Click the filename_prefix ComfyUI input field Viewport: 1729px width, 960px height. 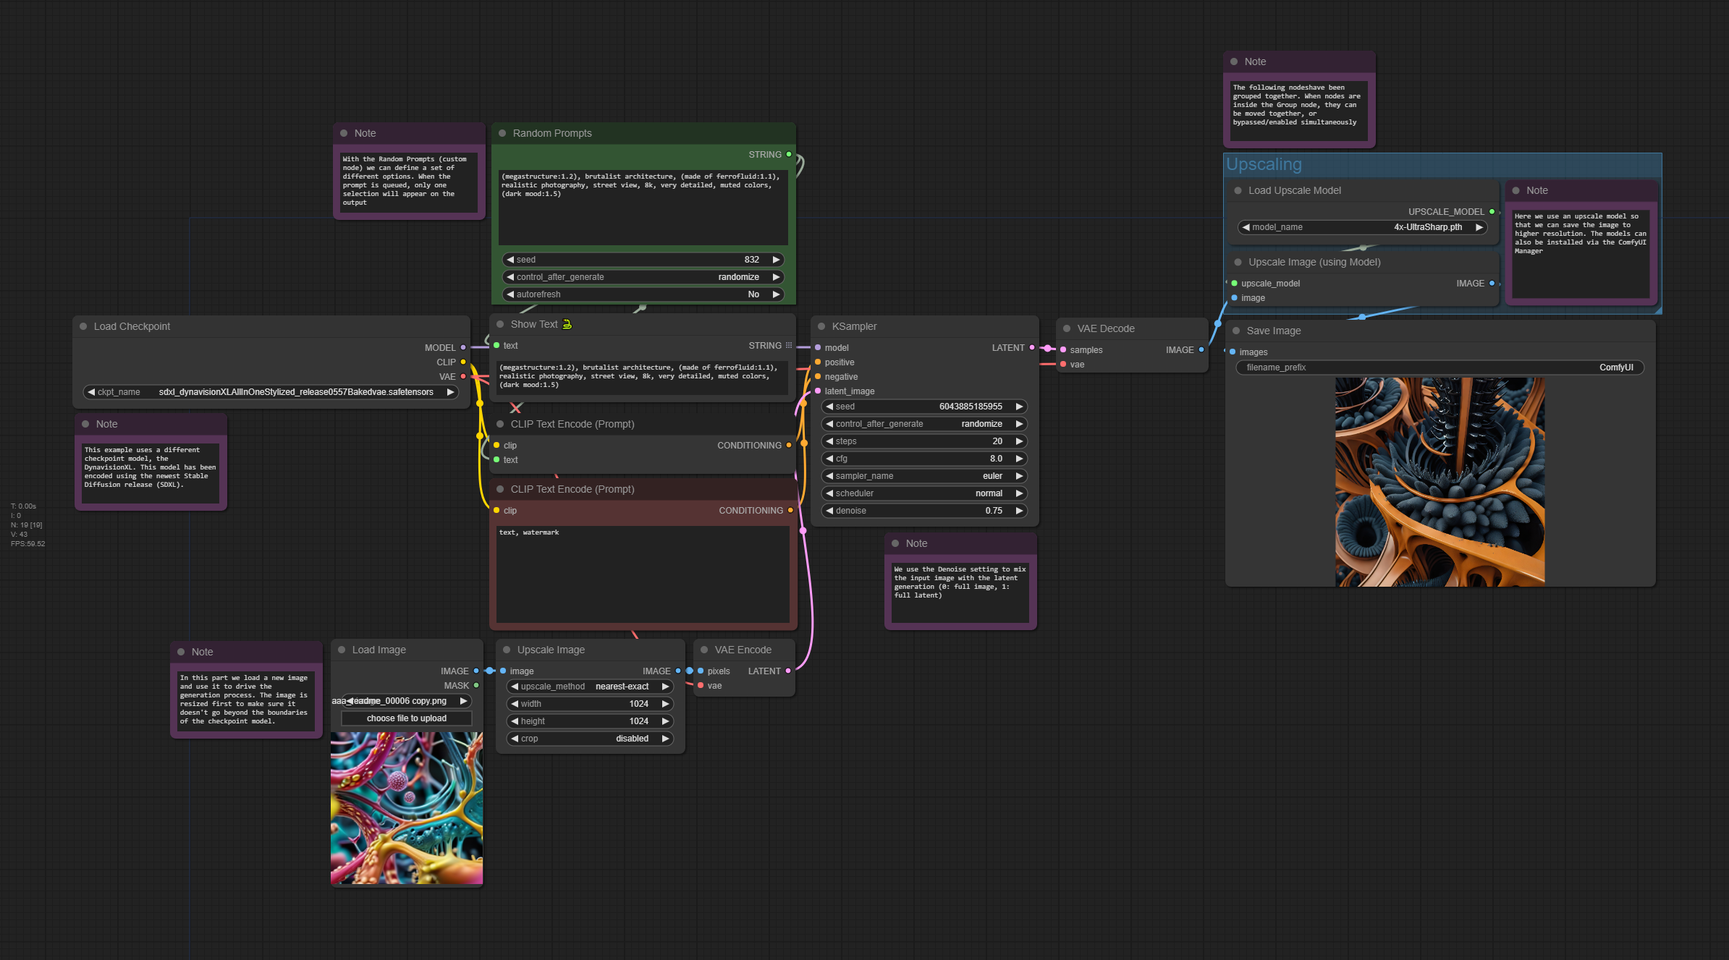[1439, 368]
